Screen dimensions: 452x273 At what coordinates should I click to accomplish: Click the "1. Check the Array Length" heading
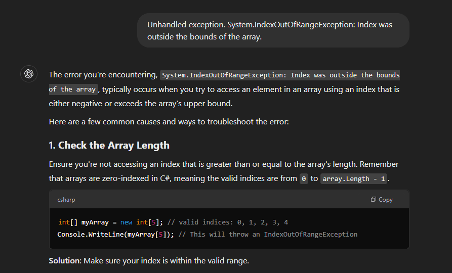point(109,146)
